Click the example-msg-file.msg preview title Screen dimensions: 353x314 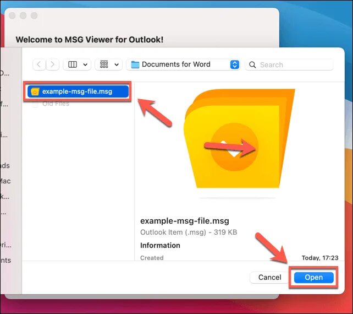tap(185, 220)
